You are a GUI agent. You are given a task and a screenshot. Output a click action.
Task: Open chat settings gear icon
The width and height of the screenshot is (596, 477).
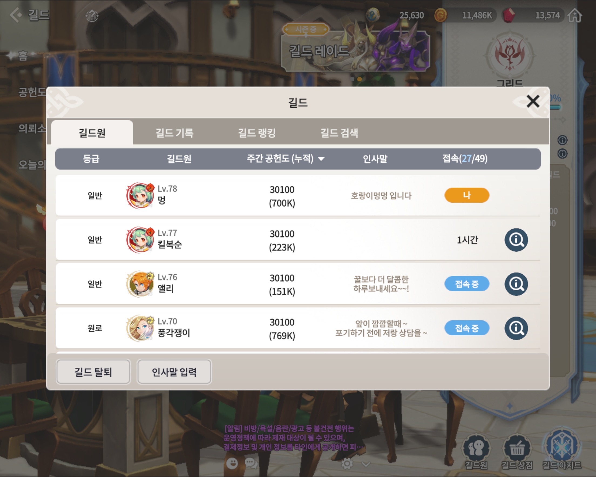click(x=347, y=464)
